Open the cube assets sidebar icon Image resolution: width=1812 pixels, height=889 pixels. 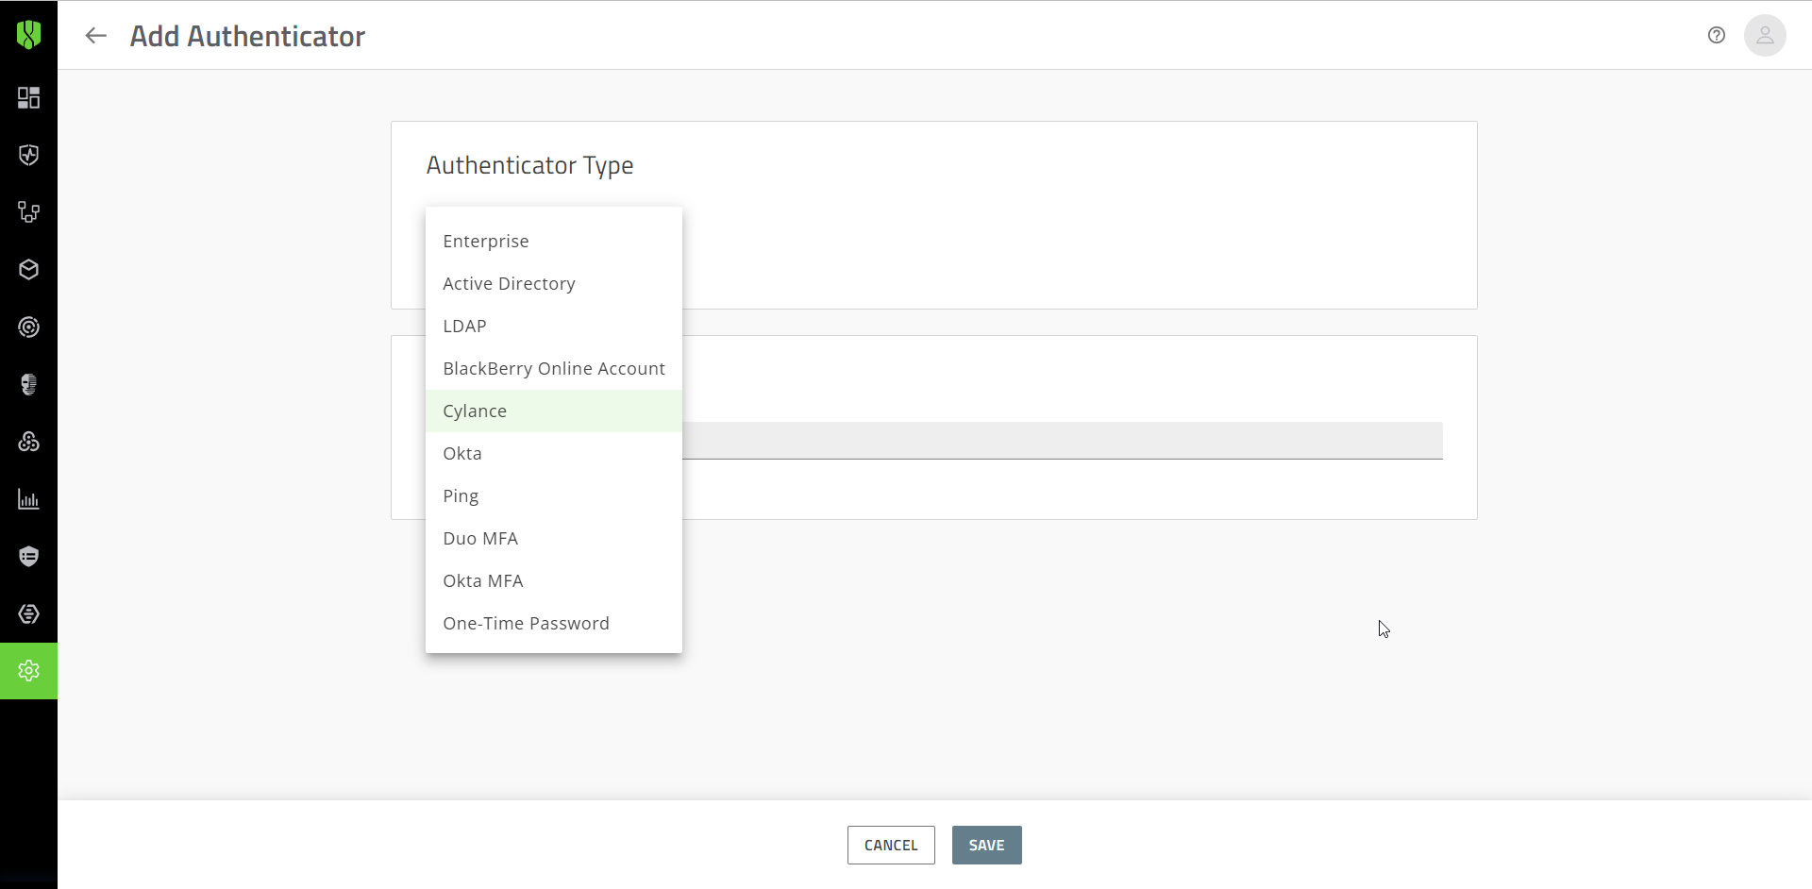28,270
